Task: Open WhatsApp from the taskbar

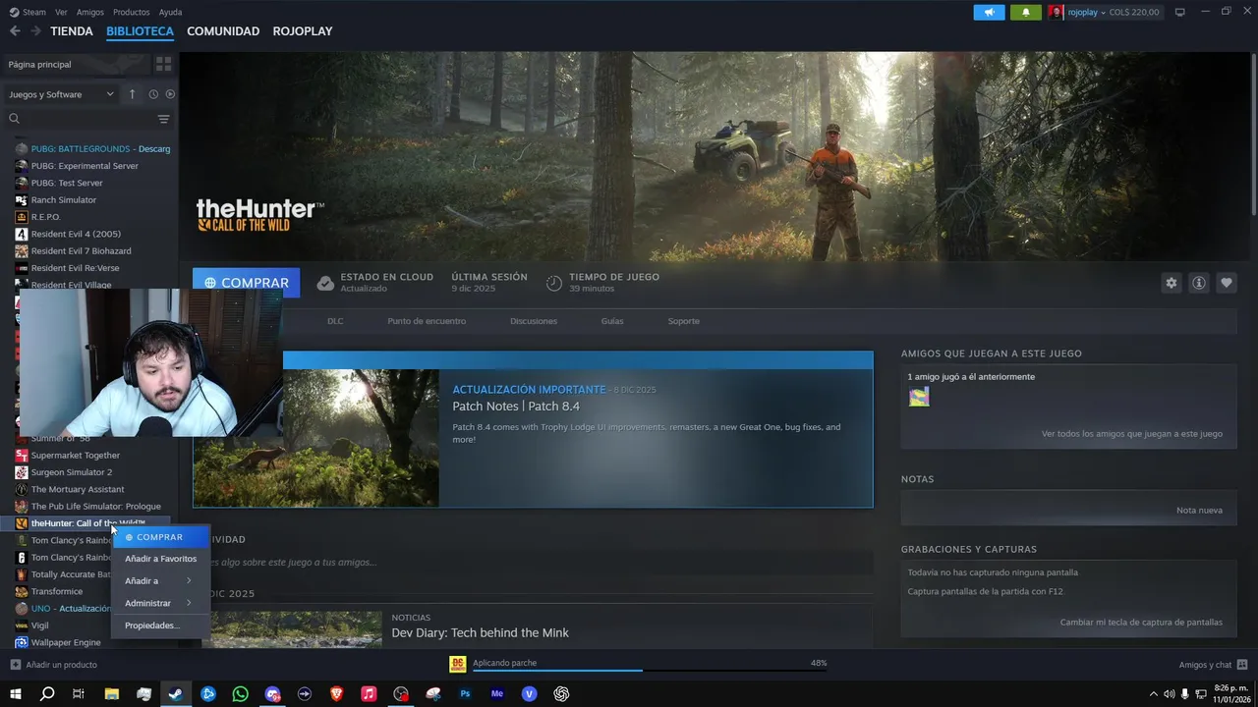Action: [x=241, y=694]
